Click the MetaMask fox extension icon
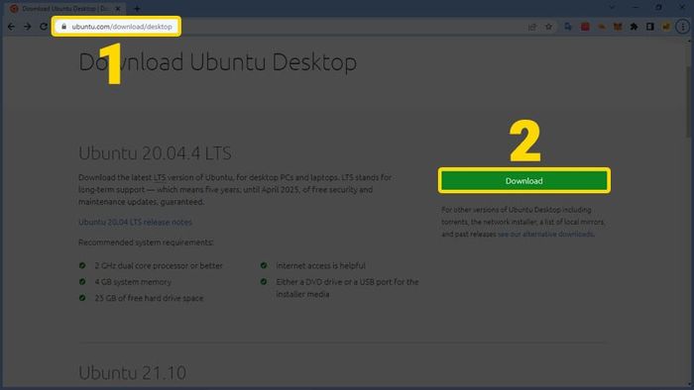Viewport: 694px width, 390px height. pyautogui.click(x=618, y=27)
